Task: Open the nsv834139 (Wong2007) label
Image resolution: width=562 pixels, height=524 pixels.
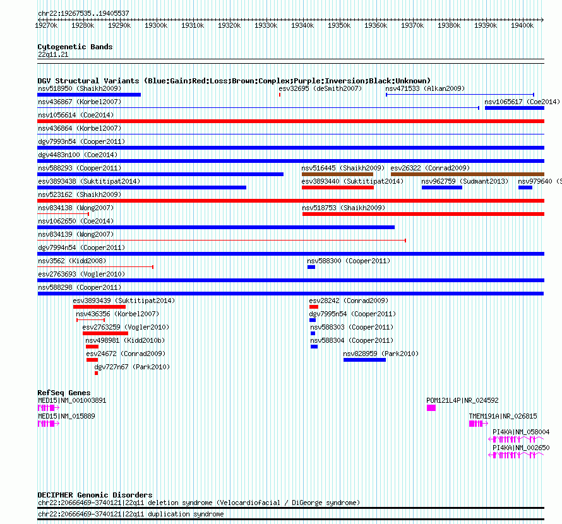Action: click(x=76, y=234)
